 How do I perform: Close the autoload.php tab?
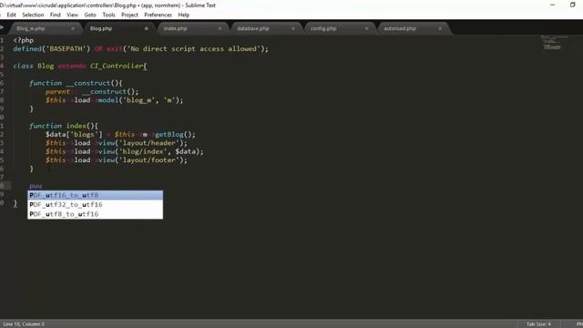[440, 28]
